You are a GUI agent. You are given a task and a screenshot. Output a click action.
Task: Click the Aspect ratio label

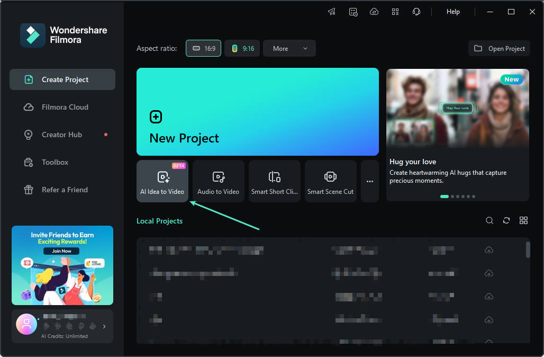point(157,49)
